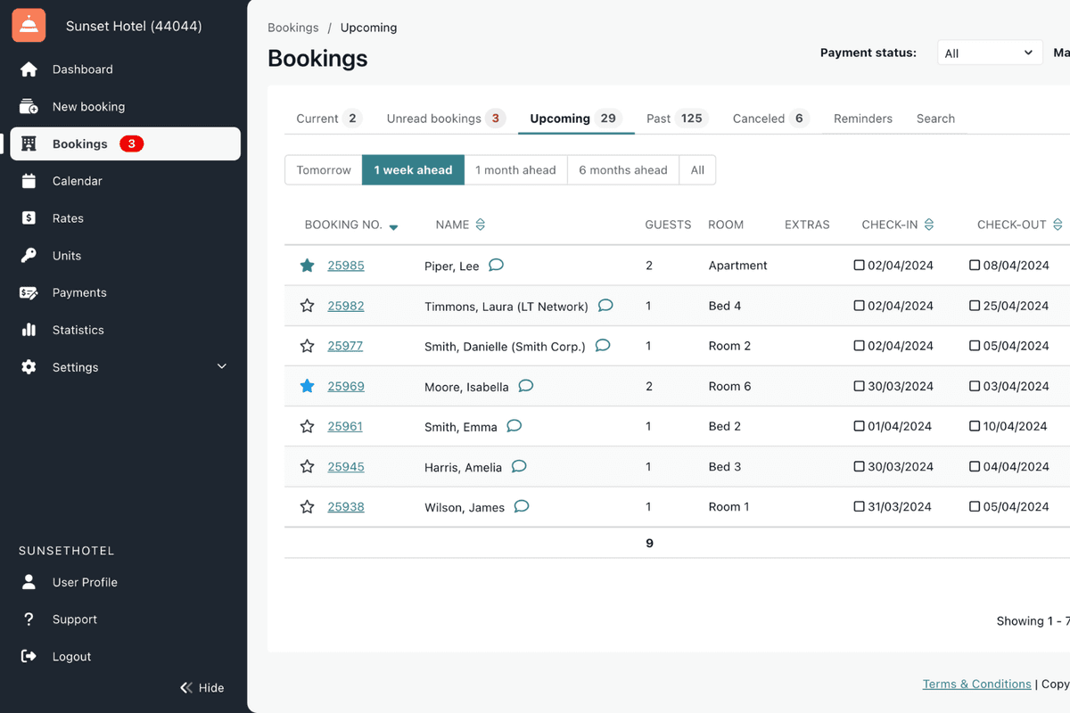Click the Settings gear icon
The image size is (1070, 713).
point(29,367)
